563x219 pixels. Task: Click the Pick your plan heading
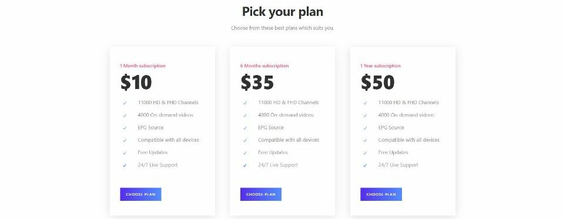pyautogui.click(x=282, y=12)
